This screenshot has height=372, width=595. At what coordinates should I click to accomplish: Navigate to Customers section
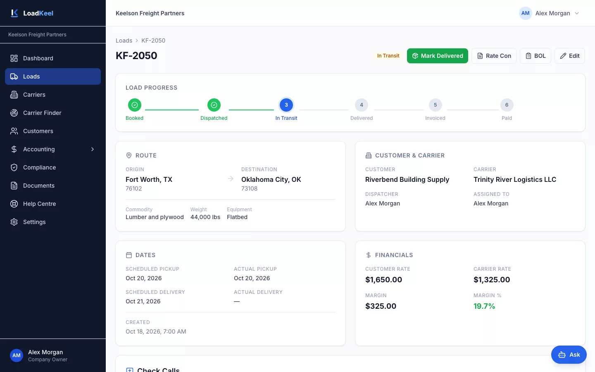[53, 131]
